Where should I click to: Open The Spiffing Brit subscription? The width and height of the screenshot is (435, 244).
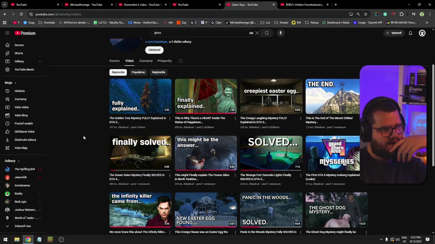[24, 169]
